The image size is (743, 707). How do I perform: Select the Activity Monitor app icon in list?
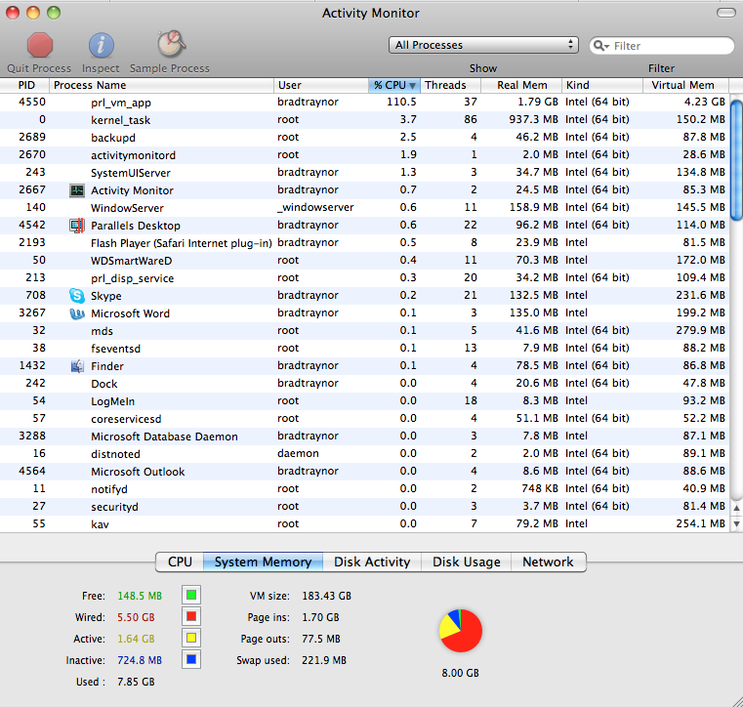click(x=77, y=190)
